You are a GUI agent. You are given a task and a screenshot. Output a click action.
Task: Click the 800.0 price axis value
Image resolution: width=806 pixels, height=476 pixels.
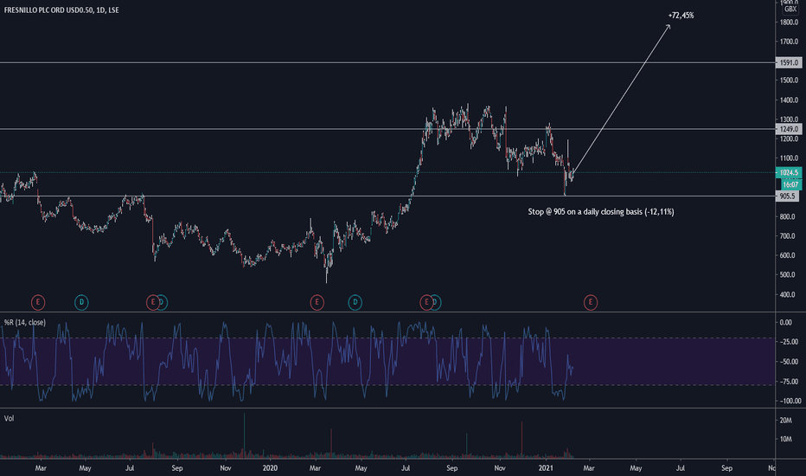pos(788,216)
